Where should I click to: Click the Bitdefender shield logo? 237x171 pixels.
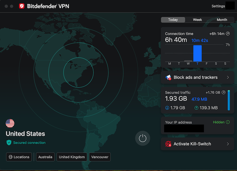tap(22, 6)
